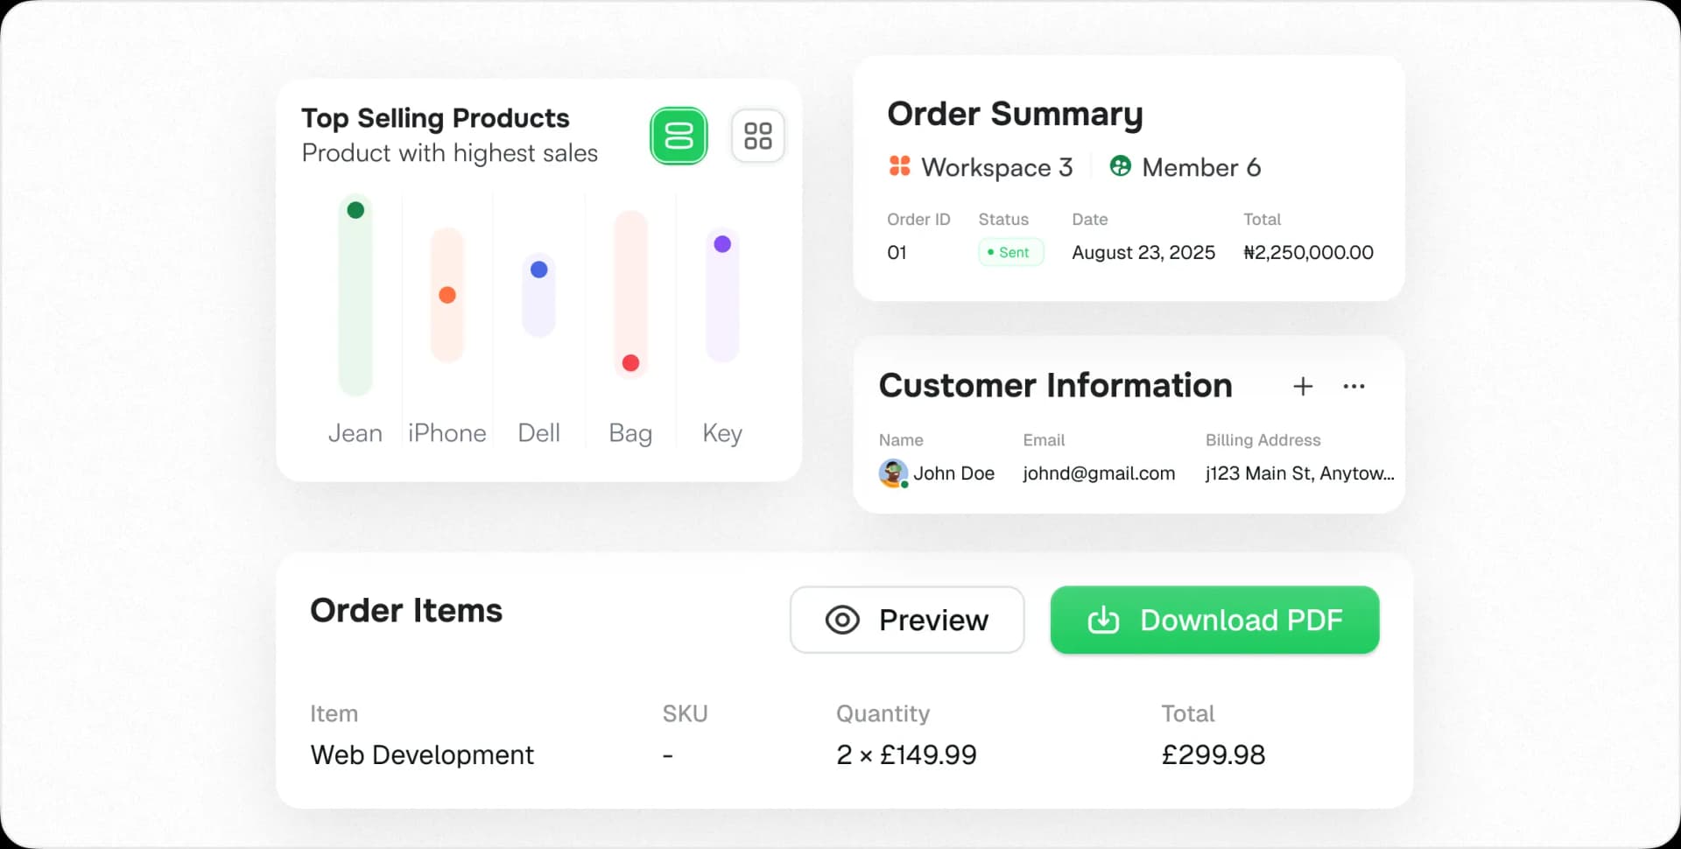Click the green dot marker on Jean bar

tap(355, 210)
